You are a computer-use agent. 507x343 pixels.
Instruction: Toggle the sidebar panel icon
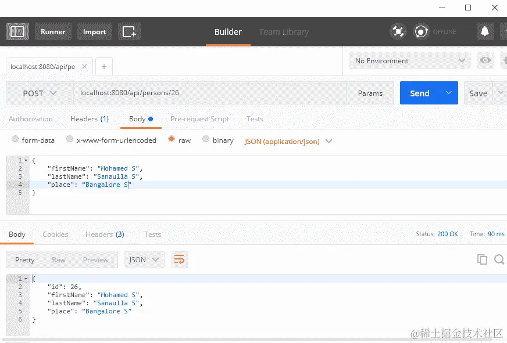pyautogui.click(x=17, y=31)
